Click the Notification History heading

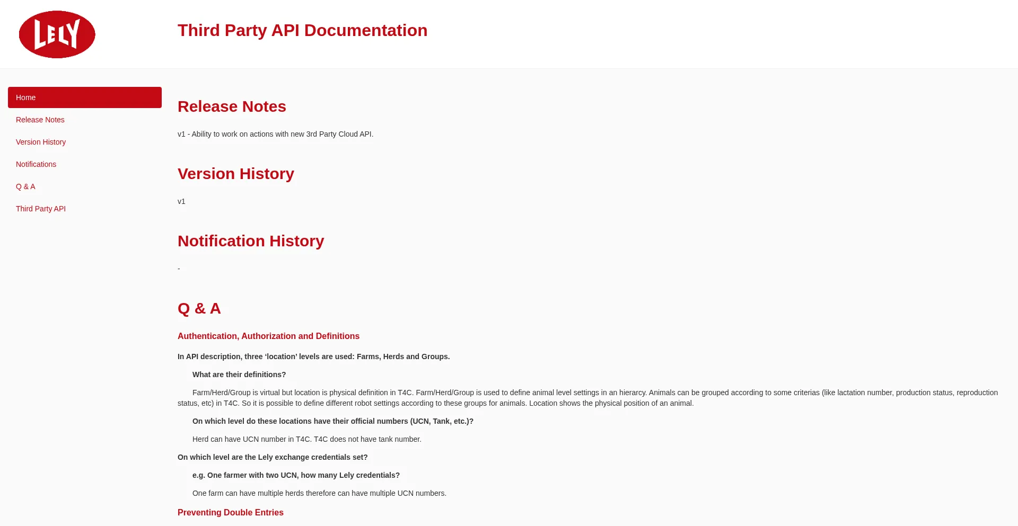[x=251, y=241]
